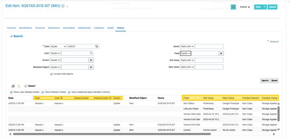This screenshot has width=290, height=139.
Task: Click the right arrow of horizontal scrollbar
Action: (x=274, y=134)
